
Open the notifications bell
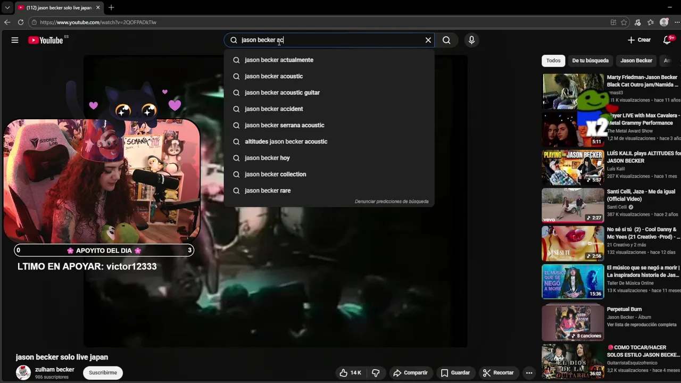tap(667, 40)
